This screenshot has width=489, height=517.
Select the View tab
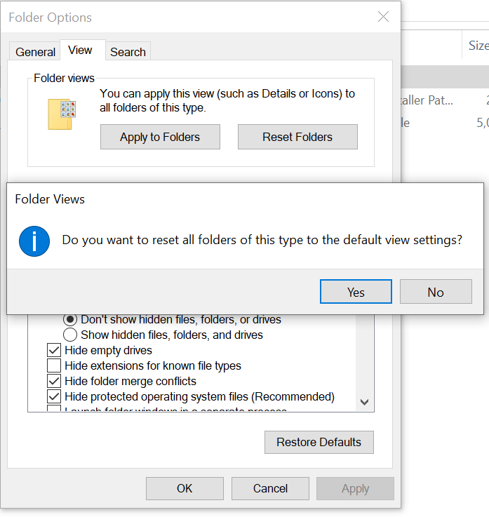click(x=80, y=51)
